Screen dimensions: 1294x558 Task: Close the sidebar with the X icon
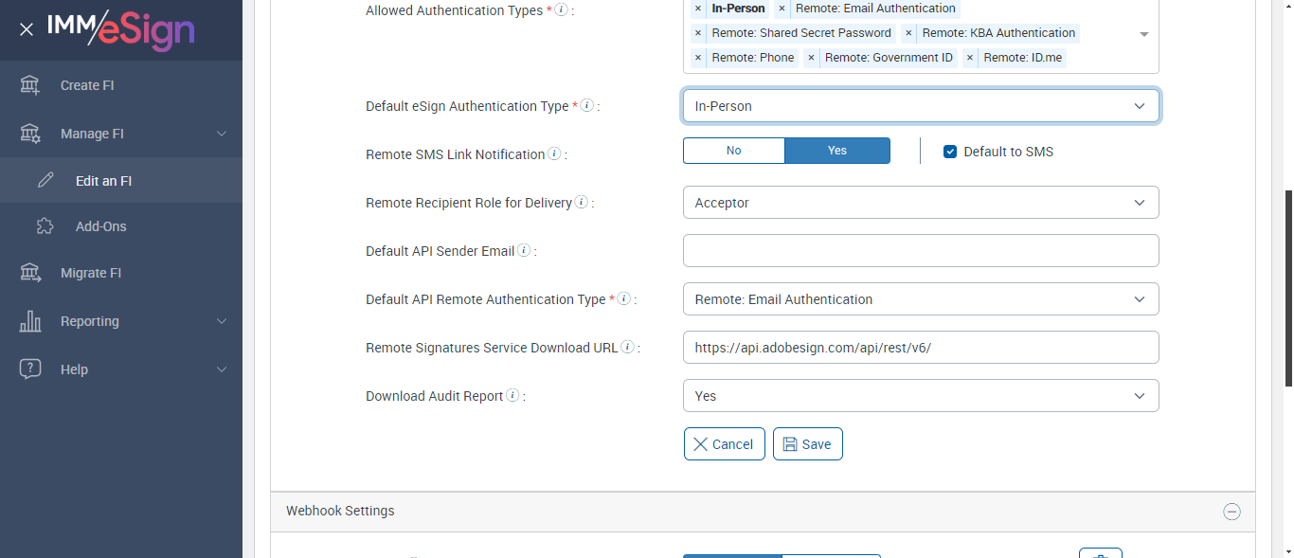27,29
